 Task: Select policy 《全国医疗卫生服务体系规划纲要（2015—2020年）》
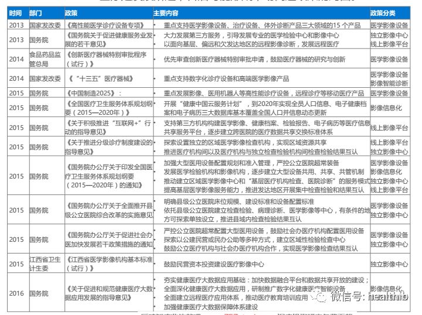[109, 108]
